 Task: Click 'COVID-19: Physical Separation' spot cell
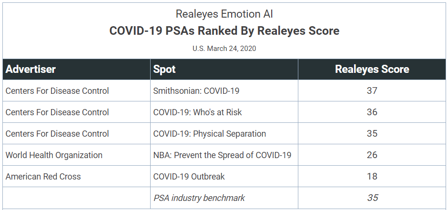click(x=209, y=133)
